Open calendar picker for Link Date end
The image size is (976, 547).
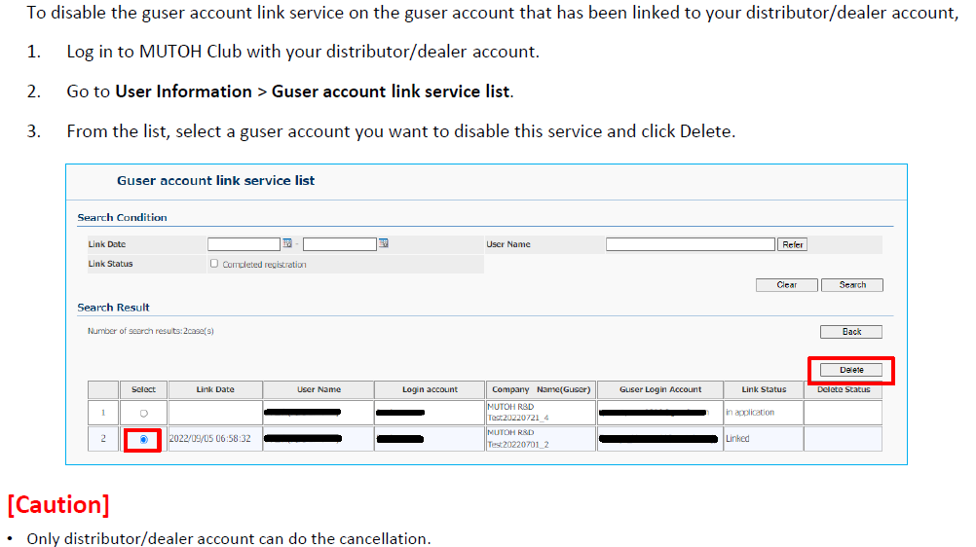point(384,243)
